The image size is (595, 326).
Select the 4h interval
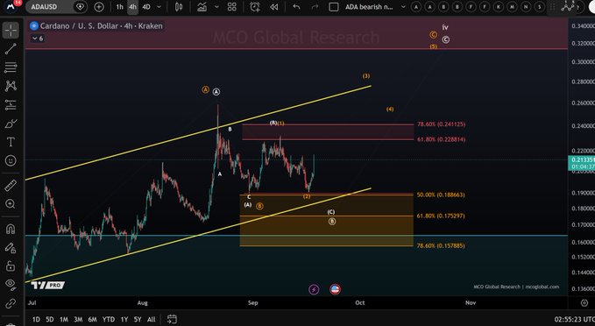[x=132, y=7]
